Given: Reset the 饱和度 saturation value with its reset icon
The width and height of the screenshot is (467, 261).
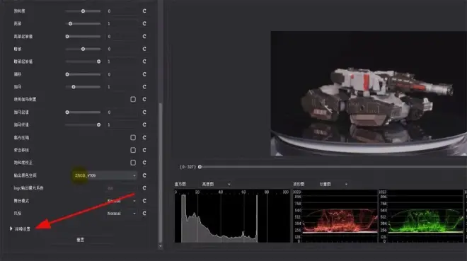Looking at the screenshot, I should click(144, 11).
